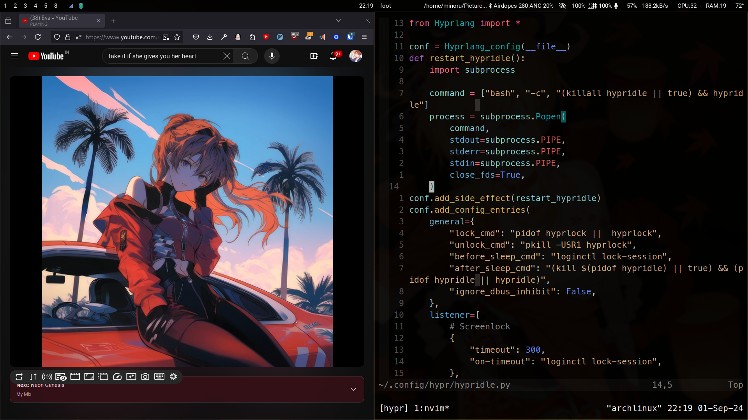Open the Bitwarden extension icon
Screen dimensions: 748x420
[350, 36]
